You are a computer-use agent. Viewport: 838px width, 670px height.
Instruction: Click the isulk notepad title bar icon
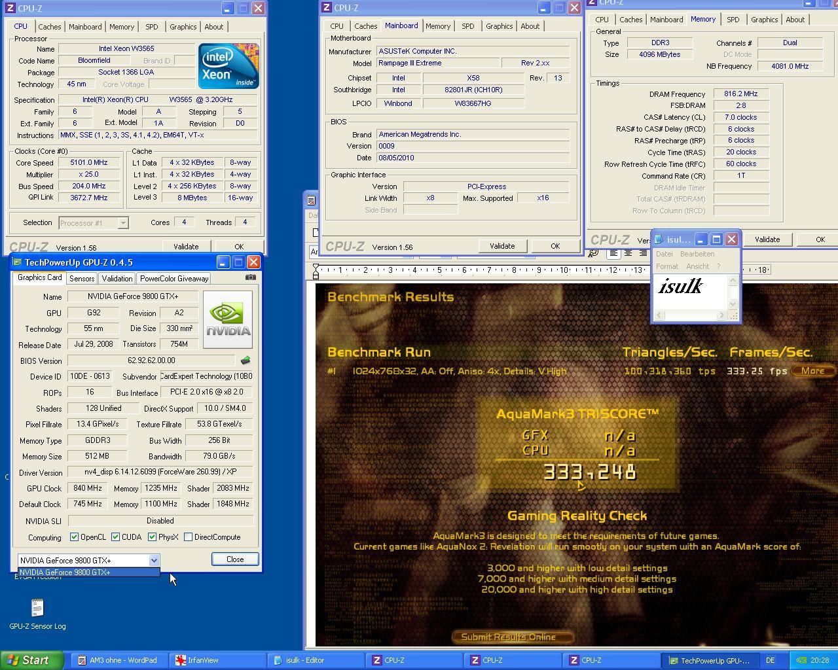[659, 239]
